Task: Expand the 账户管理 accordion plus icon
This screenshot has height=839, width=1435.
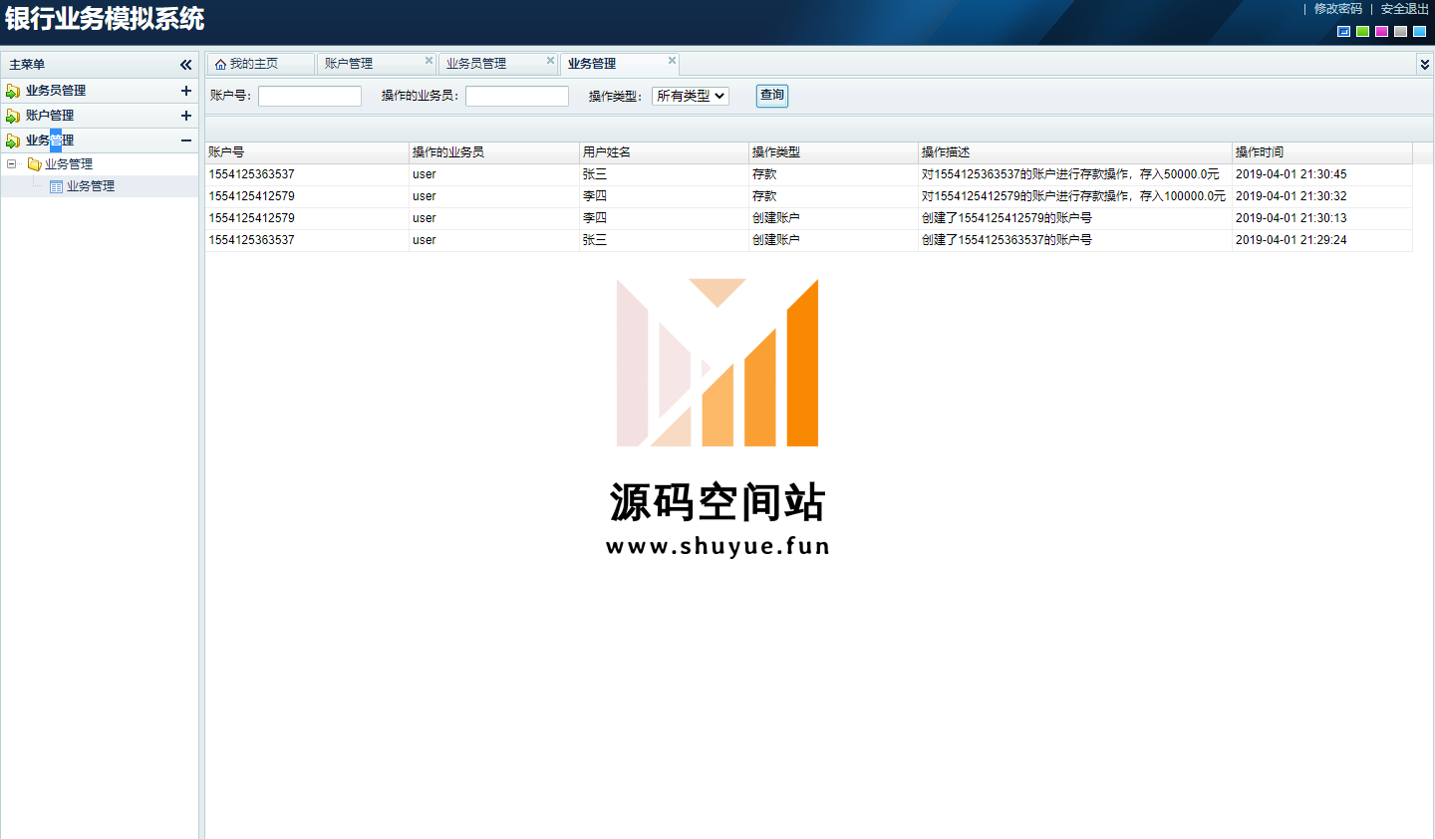Action: [185, 116]
